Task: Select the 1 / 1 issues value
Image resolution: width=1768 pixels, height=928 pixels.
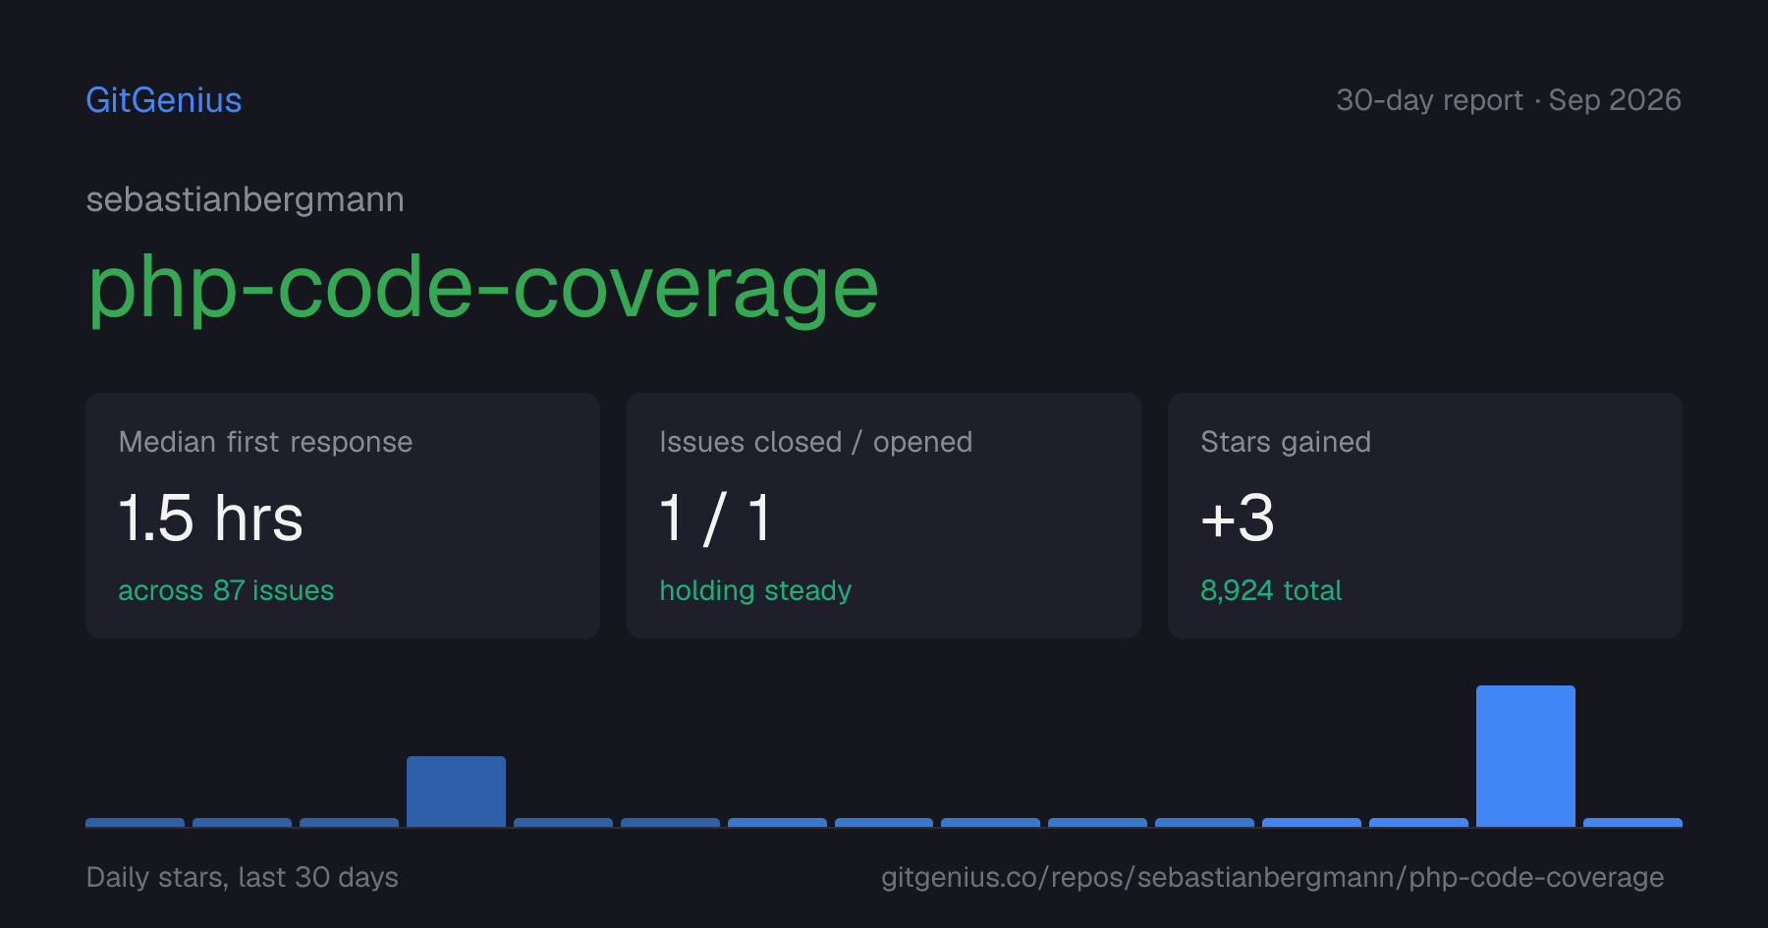Action: point(715,519)
